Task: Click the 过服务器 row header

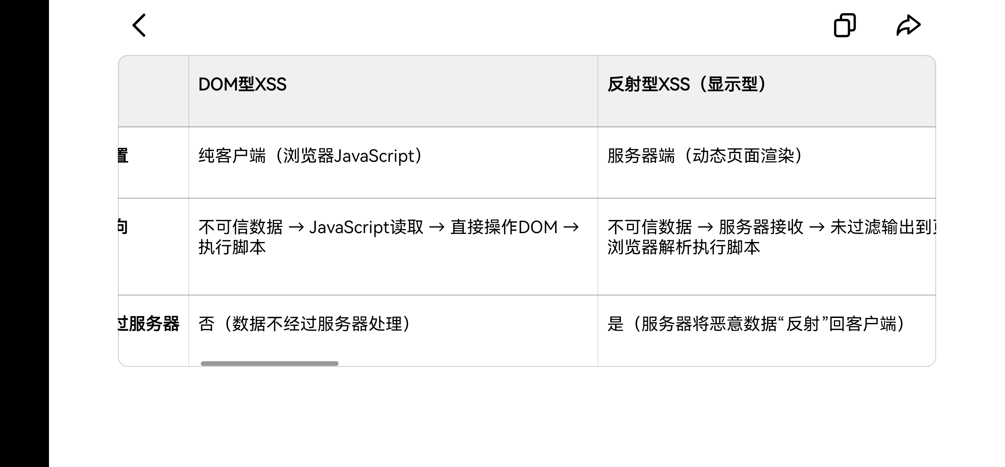Action: 148,324
